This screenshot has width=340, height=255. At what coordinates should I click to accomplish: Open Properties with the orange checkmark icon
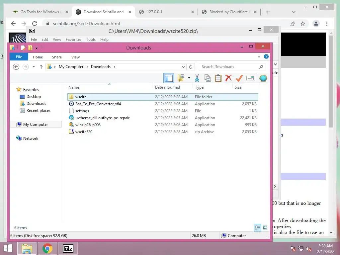click(x=239, y=78)
